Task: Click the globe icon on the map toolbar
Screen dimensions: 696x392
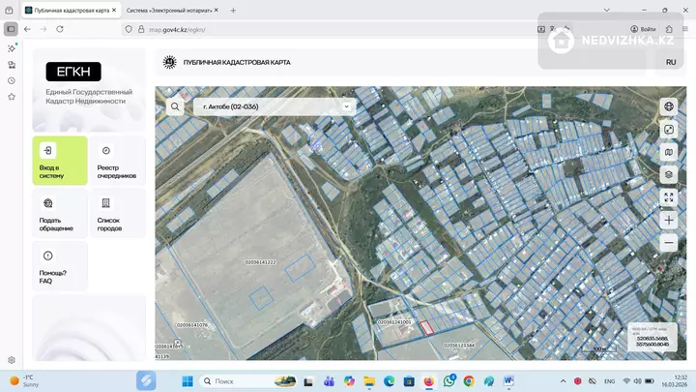Action: (669, 106)
